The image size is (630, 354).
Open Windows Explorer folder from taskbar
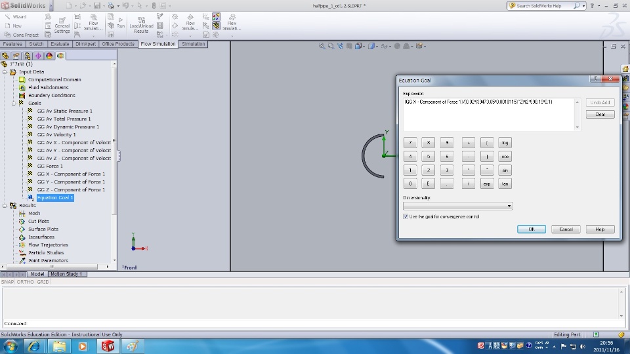click(x=59, y=345)
